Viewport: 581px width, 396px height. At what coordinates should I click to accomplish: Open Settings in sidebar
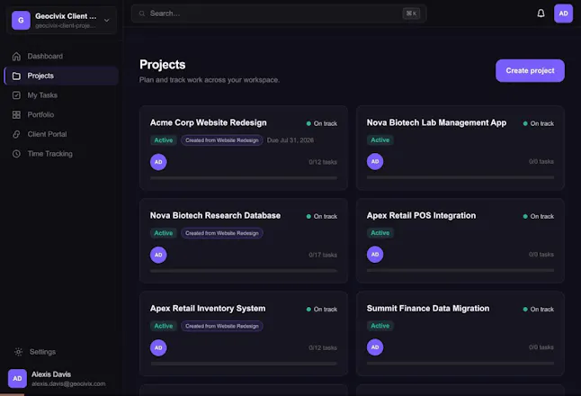(61, 352)
